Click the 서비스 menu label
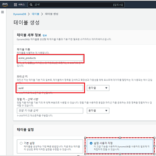This screenshot has width=156, height=156. click(x=22, y=5)
